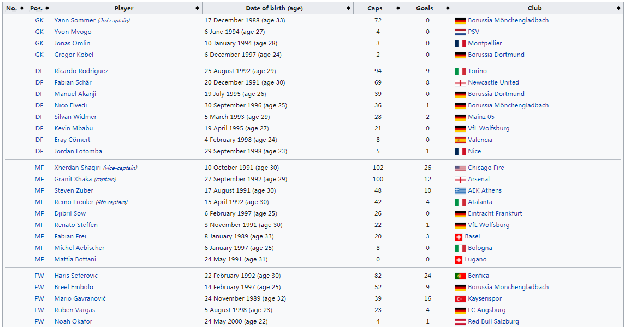Open Granit Xhaka player page

pos(73,180)
